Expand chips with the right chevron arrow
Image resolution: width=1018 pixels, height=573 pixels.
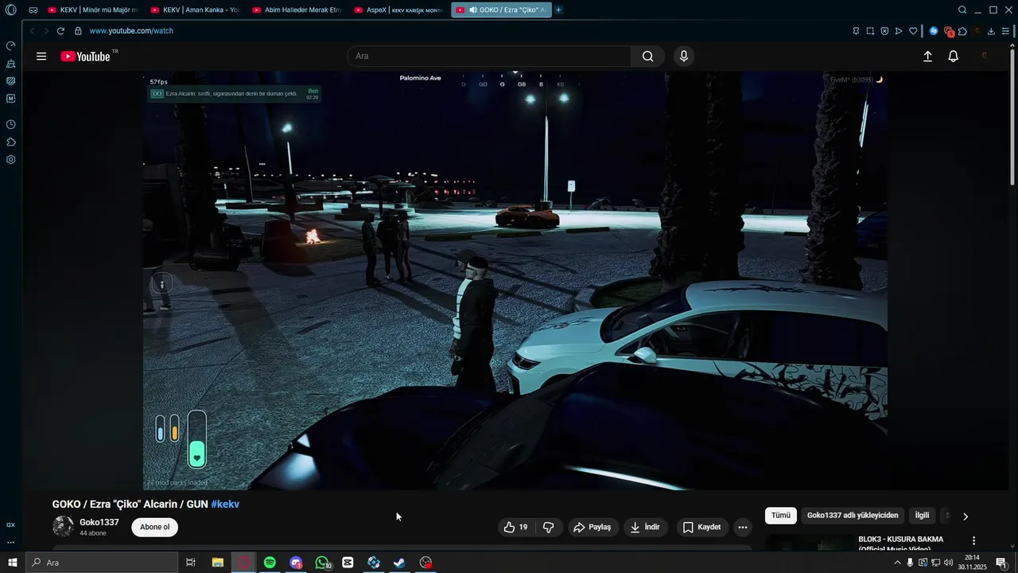click(966, 516)
